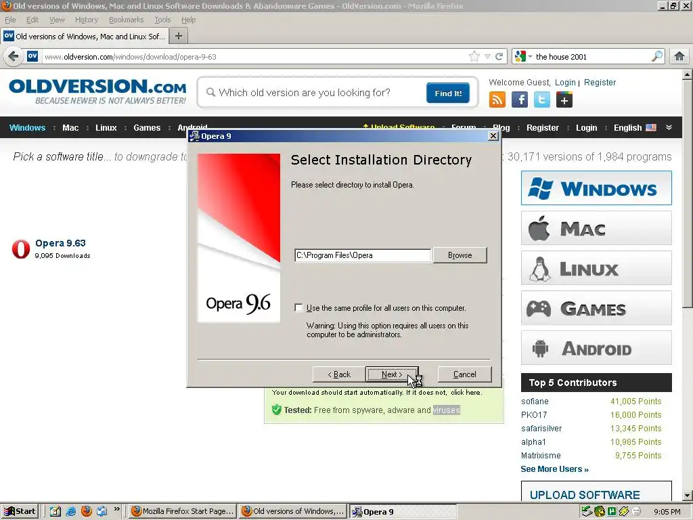
Task: Click Register link beside Welcome Guest
Action: tap(600, 82)
